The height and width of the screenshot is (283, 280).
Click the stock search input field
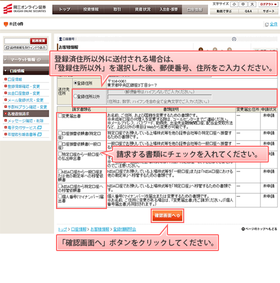tap(17, 41)
